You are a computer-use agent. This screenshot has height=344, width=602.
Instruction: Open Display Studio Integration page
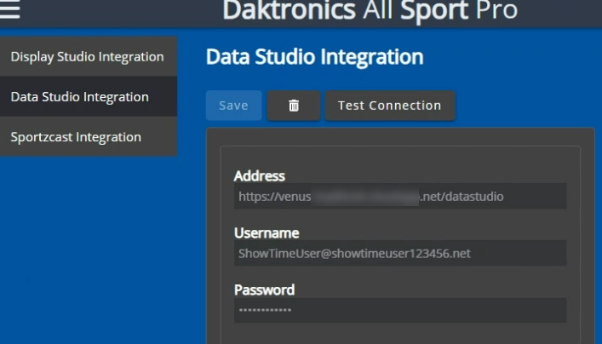pos(87,57)
